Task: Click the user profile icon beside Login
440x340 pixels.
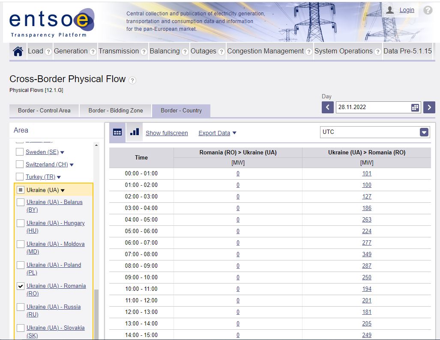Action: (390, 10)
